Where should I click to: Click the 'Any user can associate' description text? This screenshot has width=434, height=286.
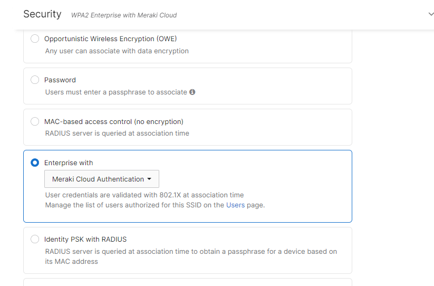coord(117,51)
